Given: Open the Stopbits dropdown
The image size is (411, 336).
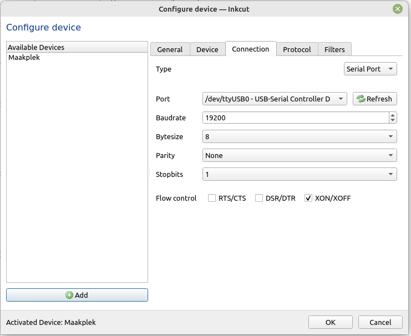Looking at the screenshot, I should pos(300,174).
